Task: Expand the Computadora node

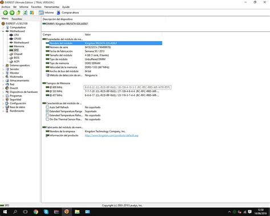Action: tap(3, 27)
